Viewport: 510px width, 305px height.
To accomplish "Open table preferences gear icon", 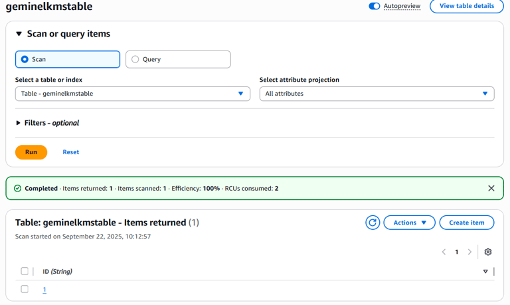I will click(x=487, y=252).
